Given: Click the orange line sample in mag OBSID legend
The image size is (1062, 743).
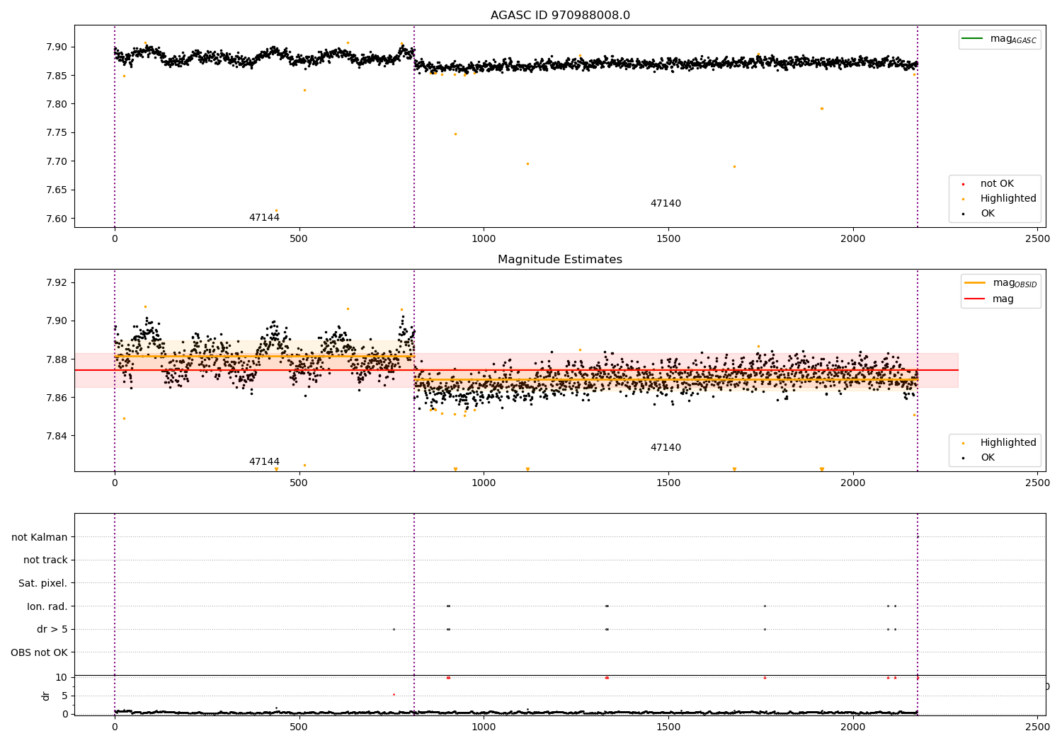Looking at the screenshot, I should point(975,282).
